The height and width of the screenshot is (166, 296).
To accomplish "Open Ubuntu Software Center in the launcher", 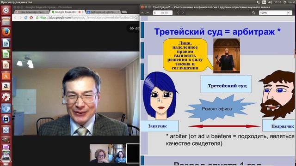I will click(x=6, y=76).
